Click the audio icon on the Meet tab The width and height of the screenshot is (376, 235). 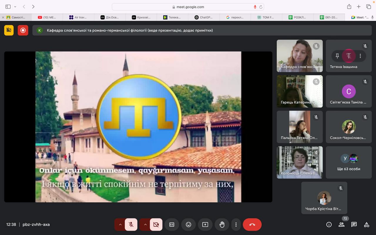pyautogui.click(x=372, y=17)
